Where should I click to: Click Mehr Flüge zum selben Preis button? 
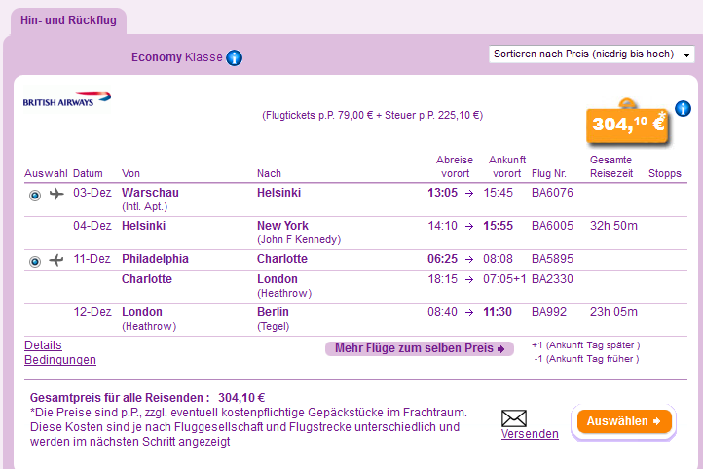pos(420,348)
